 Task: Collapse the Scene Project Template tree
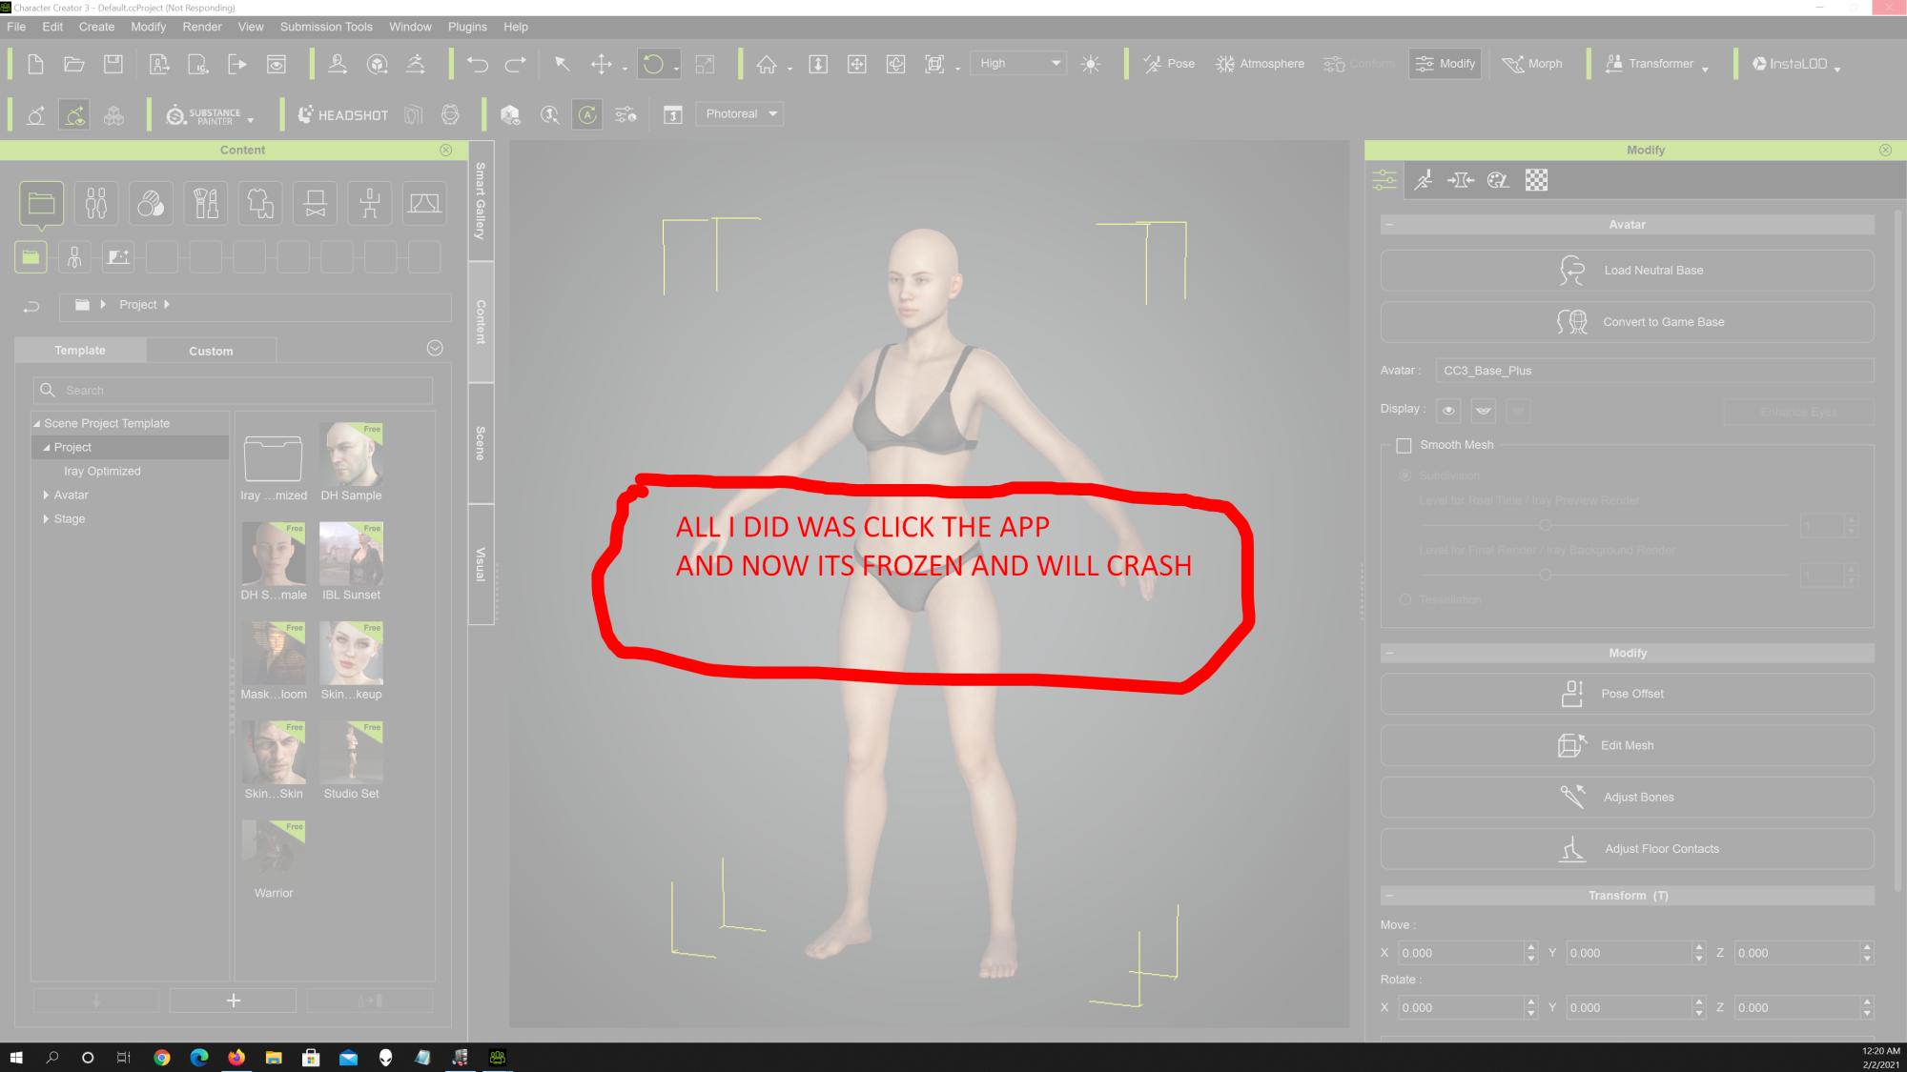coord(37,424)
